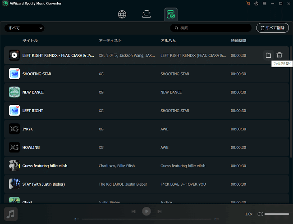The image size is (293, 224).
Task: Mute using the speaker volume icon
Action: [x=260, y=214]
